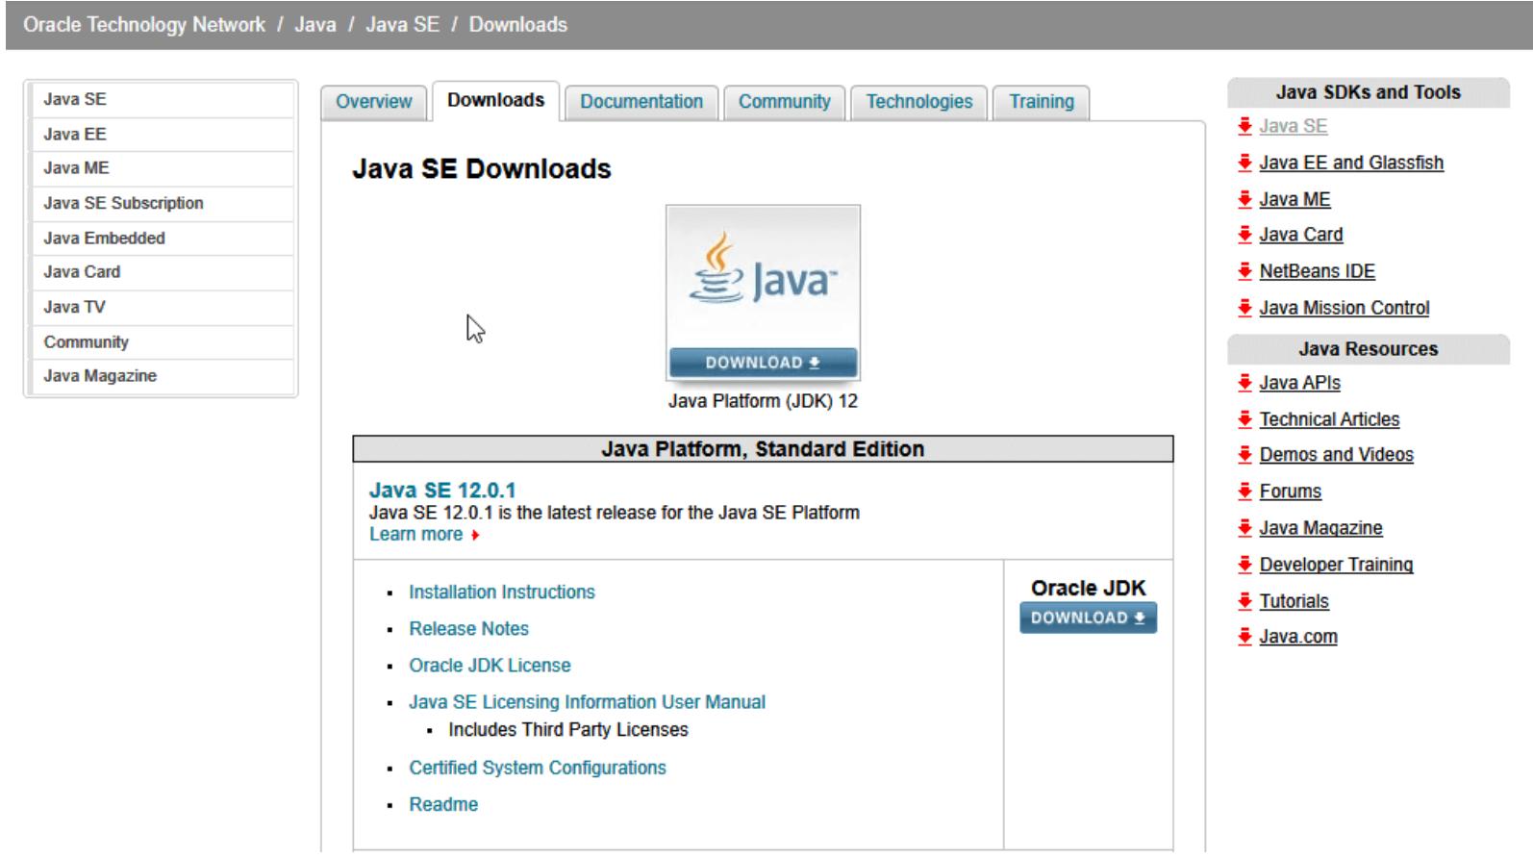This screenshot has height=857, width=1533.
Task: Open the Installation Instructions link
Action: point(502,592)
